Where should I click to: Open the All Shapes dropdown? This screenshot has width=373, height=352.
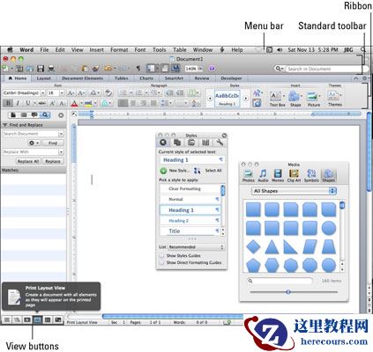click(294, 191)
